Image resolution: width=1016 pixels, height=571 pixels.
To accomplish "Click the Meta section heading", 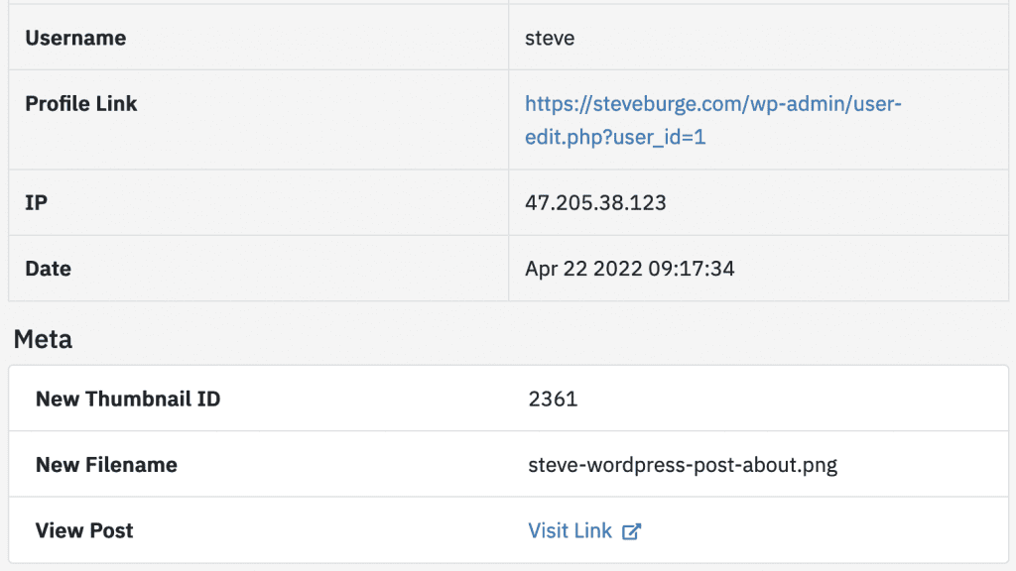I will coord(43,339).
